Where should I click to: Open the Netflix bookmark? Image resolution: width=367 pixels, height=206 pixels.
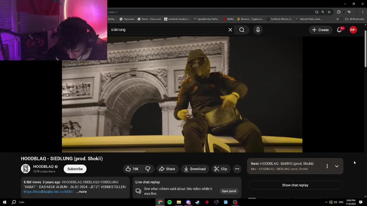pyautogui.click(x=229, y=19)
